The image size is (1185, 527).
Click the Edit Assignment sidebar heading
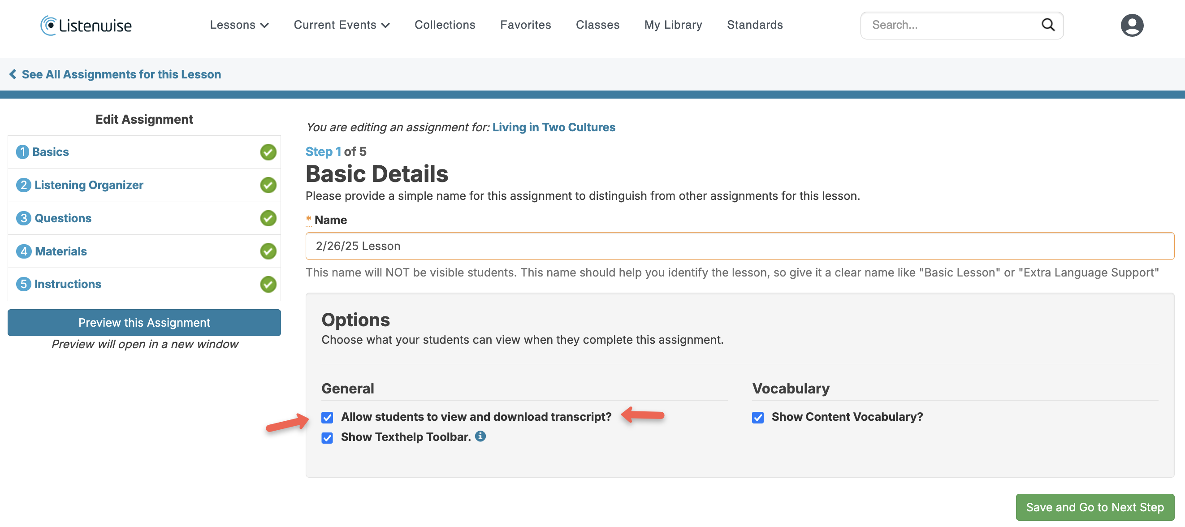pos(144,120)
